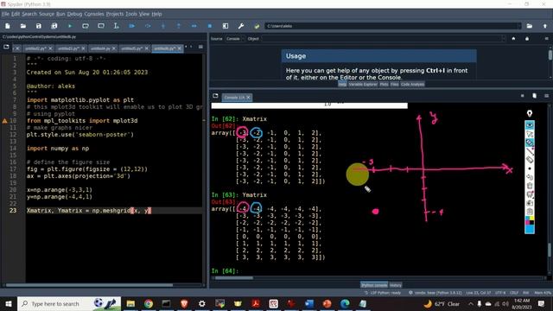
Task: Choose the color palette in annotation toolbar
Action: click(x=530, y=220)
